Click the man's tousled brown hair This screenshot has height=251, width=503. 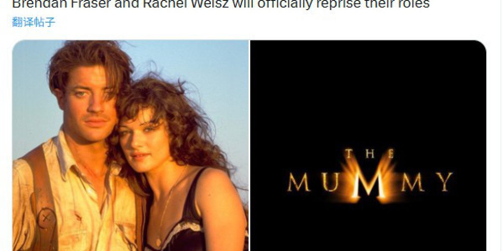[x=90, y=59]
